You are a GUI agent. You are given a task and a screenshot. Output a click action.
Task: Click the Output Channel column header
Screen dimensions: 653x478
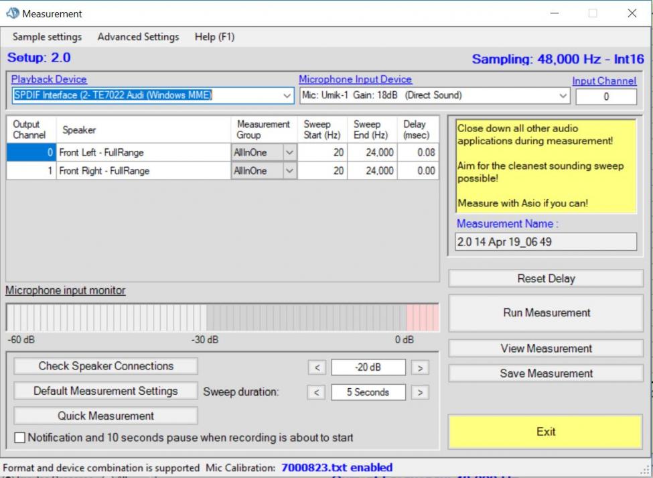31,129
